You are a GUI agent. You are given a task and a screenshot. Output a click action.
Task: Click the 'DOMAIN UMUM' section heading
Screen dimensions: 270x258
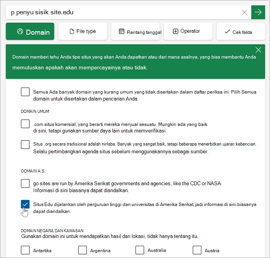coord(35,111)
